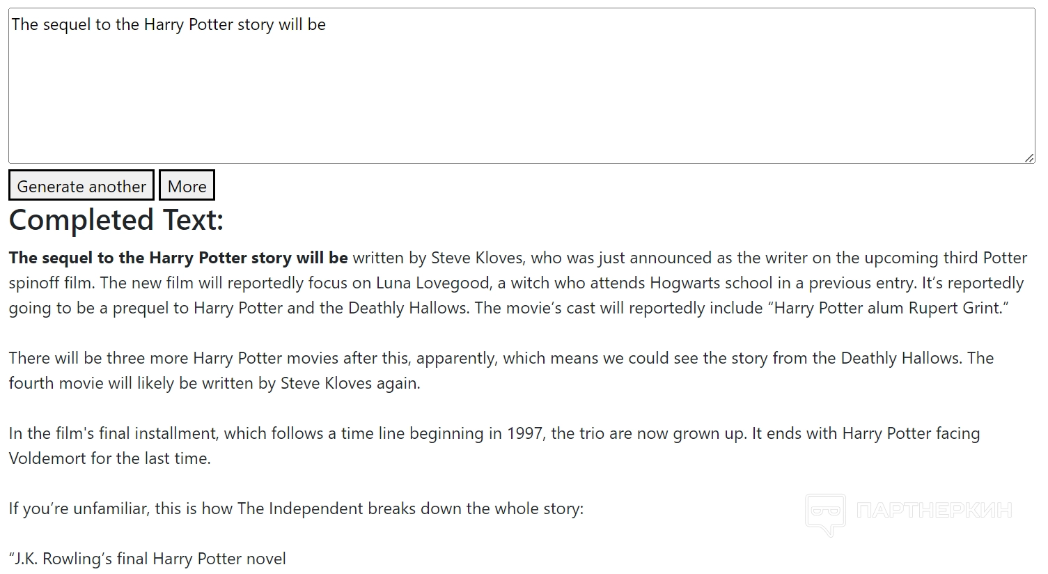
Task: Click the Completed Text heading
Action: (x=116, y=220)
